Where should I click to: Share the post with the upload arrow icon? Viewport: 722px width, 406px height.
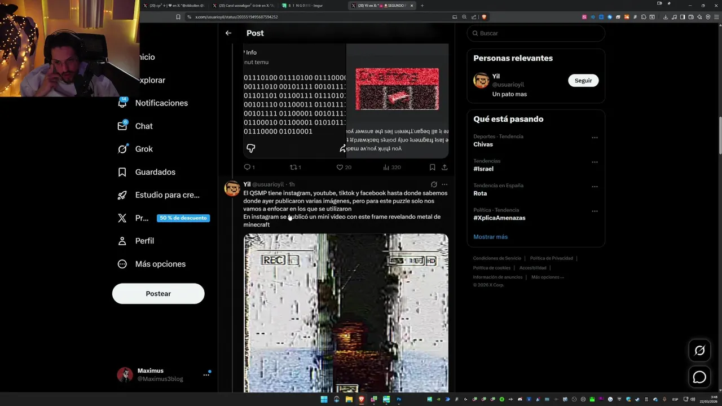click(x=444, y=167)
